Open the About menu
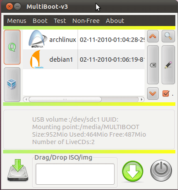 click(x=115, y=21)
